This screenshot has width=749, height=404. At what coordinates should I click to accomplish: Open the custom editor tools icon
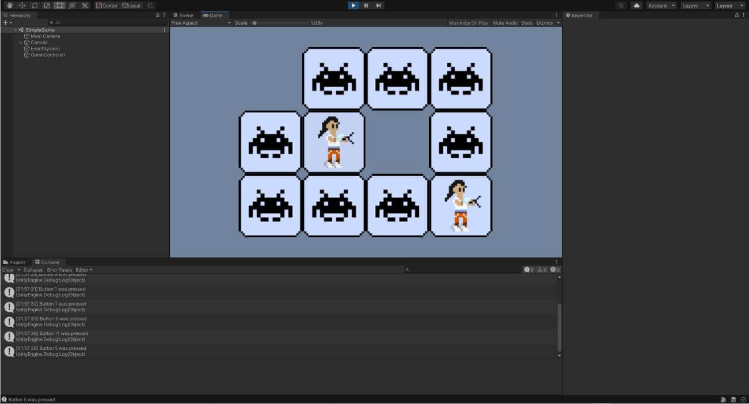click(x=85, y=5)
